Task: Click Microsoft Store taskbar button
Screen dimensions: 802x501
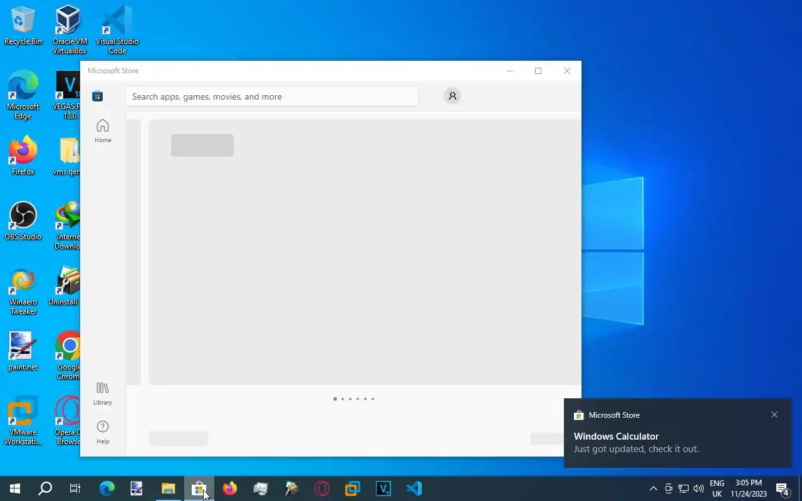Action: [x=199, y=488]
